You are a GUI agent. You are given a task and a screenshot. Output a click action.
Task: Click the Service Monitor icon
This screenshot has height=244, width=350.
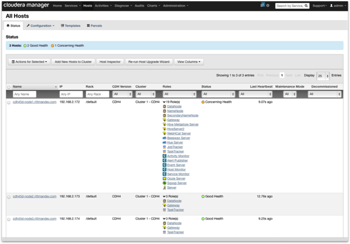click(164, 174)
